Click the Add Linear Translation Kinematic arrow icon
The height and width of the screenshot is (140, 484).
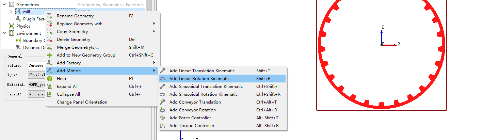tap(163, 71)
